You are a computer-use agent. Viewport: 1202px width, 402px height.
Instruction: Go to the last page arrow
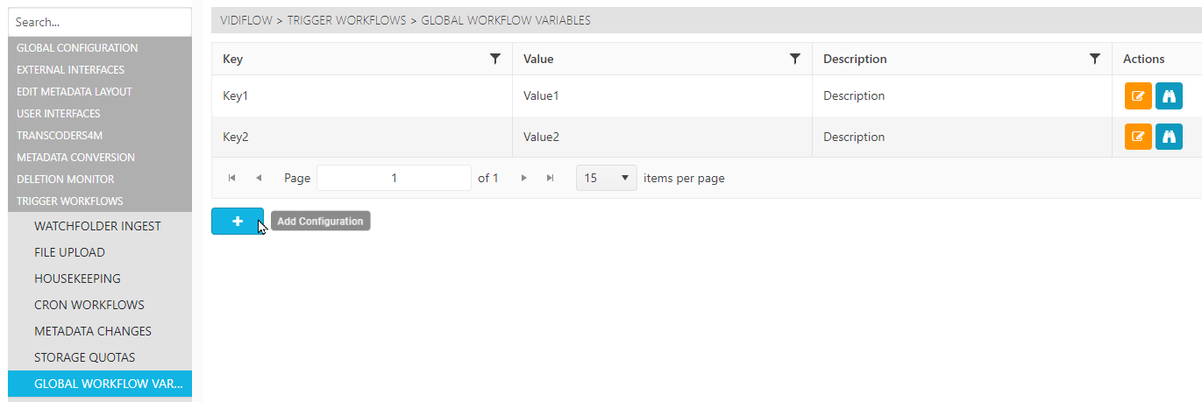[x=551, y=178]
